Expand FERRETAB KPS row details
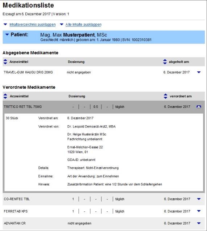 (x=199, y=211)
